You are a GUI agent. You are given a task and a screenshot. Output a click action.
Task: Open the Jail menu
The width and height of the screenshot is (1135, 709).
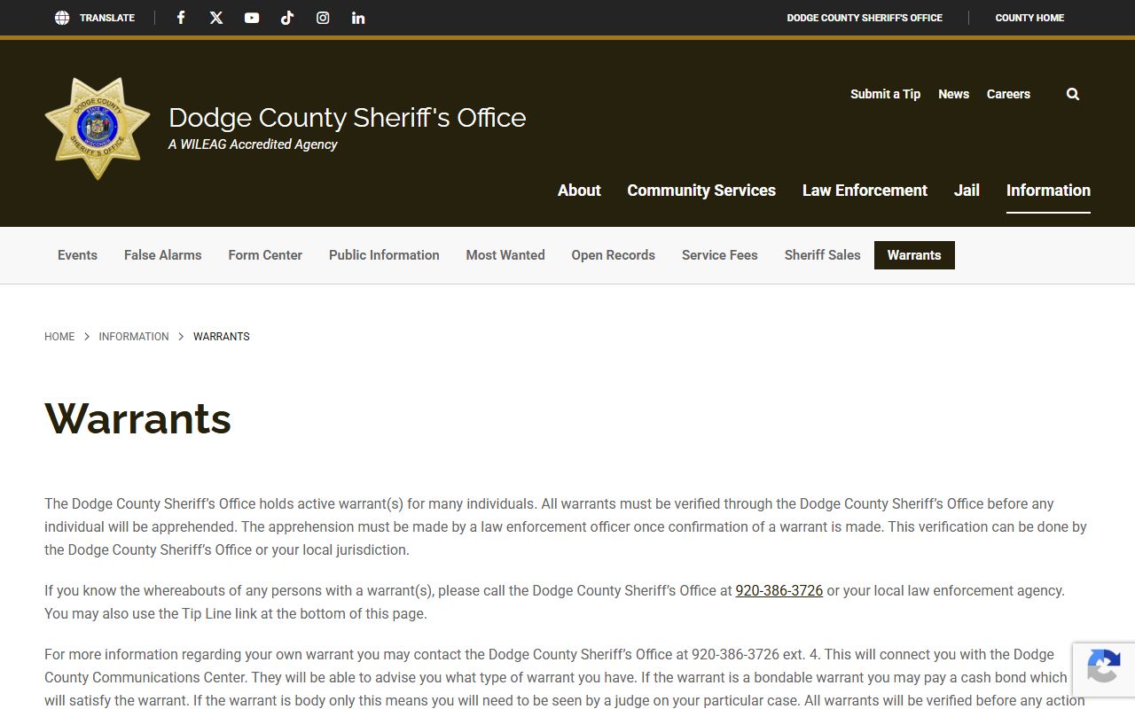tap(967, 191)
